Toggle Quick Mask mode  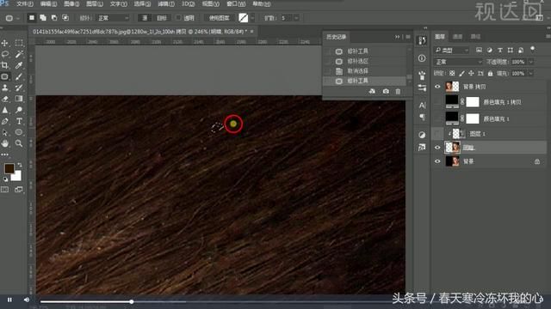(5, 190)
